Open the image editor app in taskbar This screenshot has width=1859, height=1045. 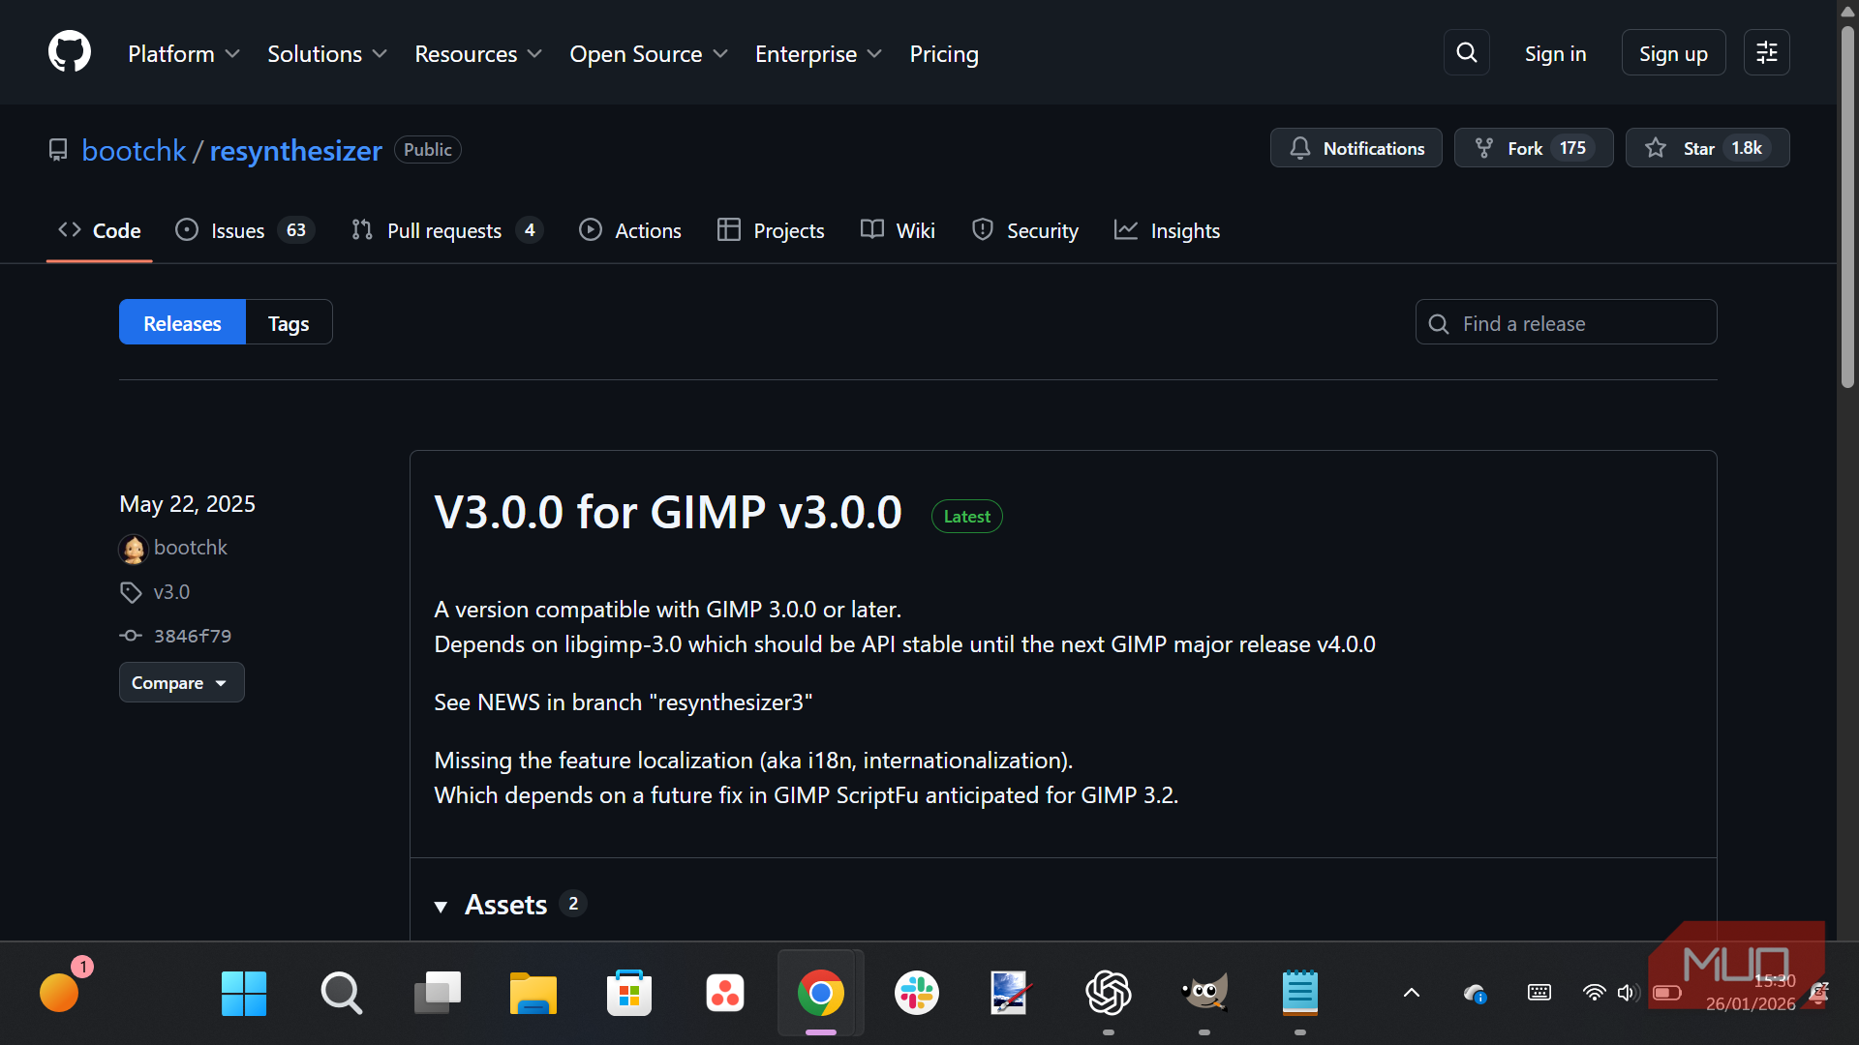pos(1013,994)
